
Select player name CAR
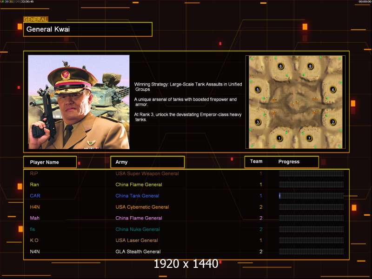35,196
